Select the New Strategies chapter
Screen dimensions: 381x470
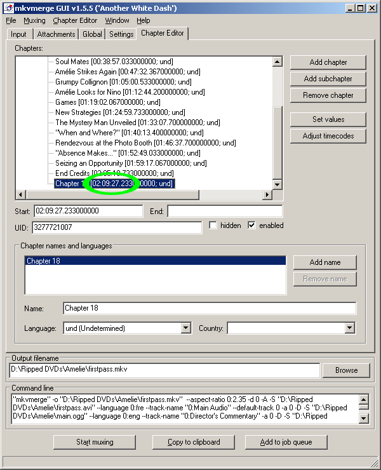pyautogui.click(x=120, y=112)
